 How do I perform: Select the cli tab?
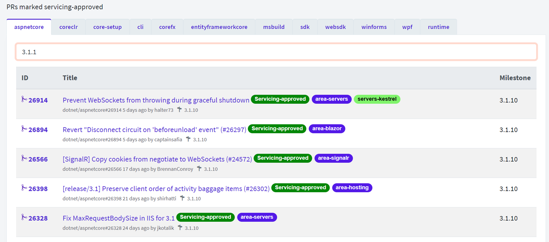tap(140, 27)
